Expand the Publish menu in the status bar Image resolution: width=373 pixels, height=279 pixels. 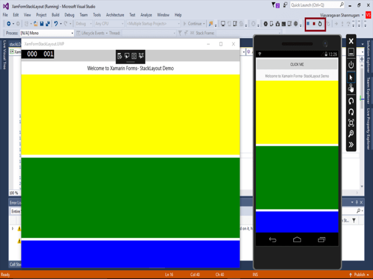[x=360, y=274]
